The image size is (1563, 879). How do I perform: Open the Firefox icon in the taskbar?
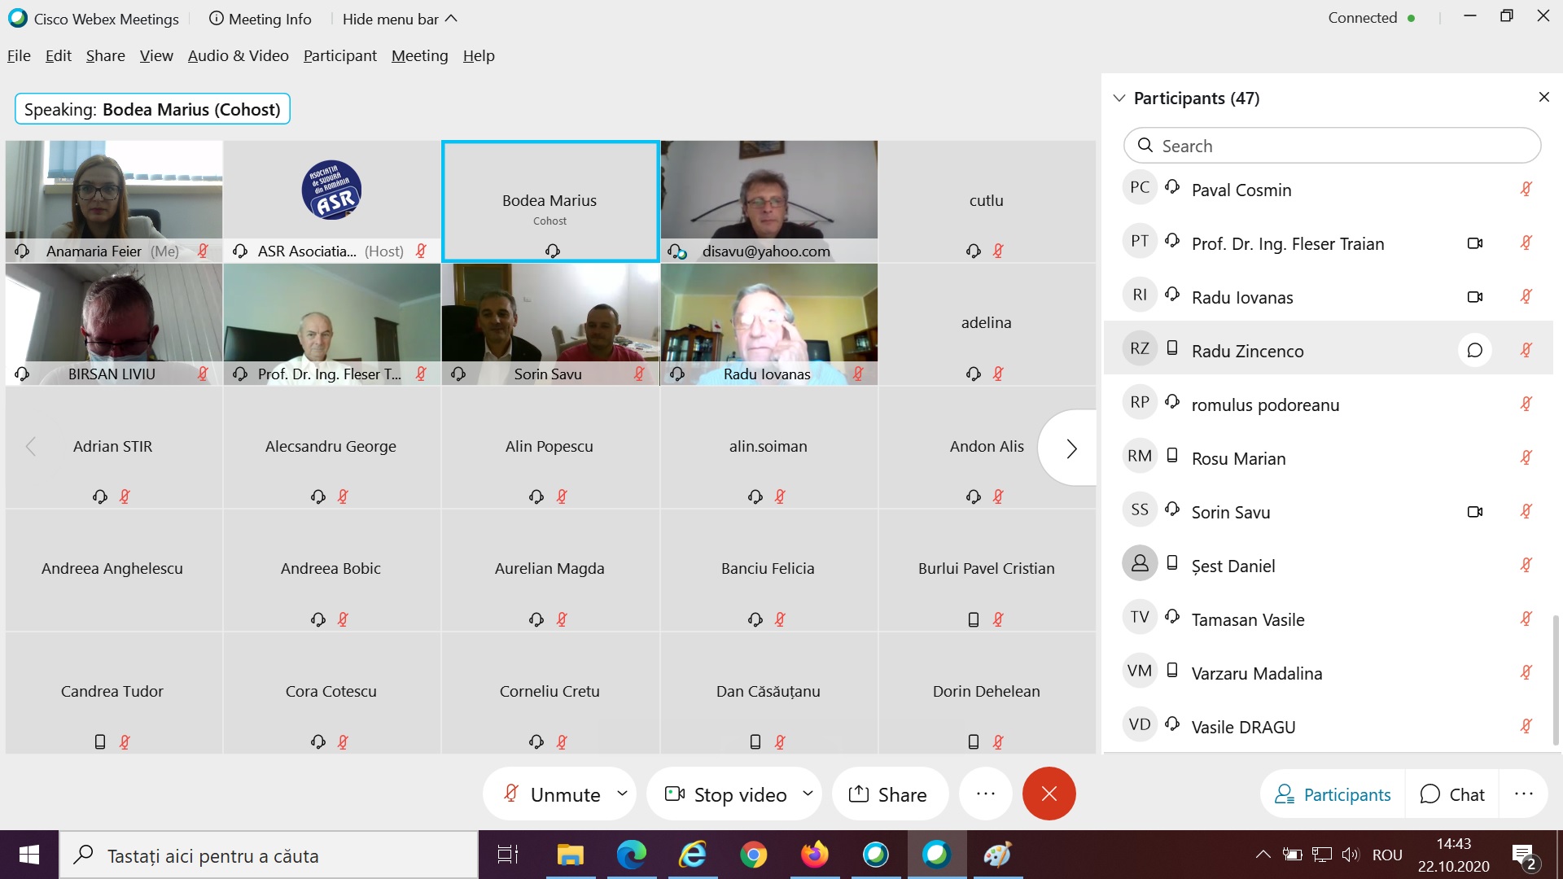point(814,855)
